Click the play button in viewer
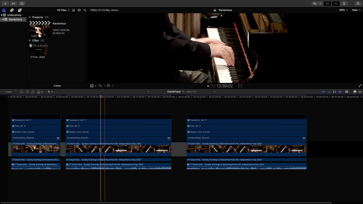 [208, 86]
